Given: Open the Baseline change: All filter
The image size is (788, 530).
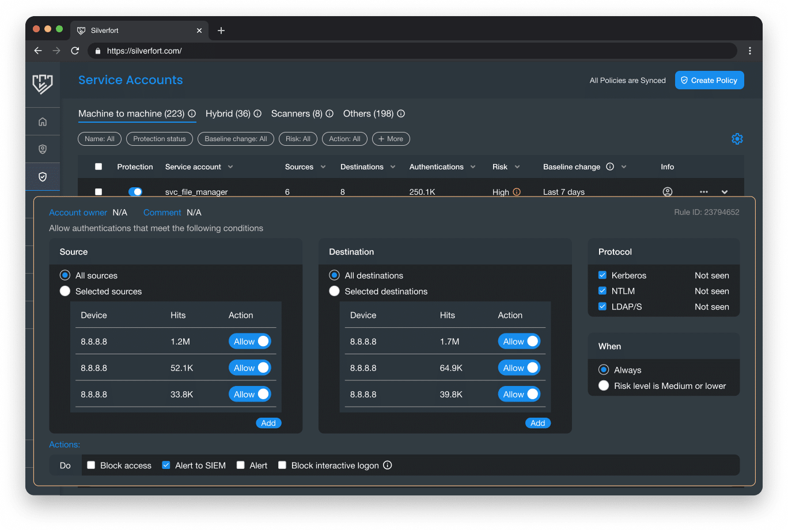Looking at the screenshot, I should [x=236, y=139].
